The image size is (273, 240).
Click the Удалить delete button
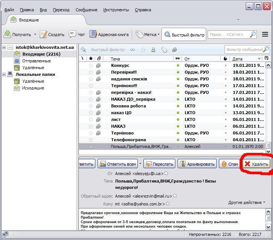pos(256,164)
